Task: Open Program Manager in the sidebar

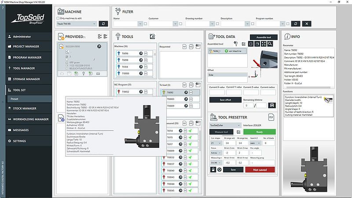Action: pos(27,57)
